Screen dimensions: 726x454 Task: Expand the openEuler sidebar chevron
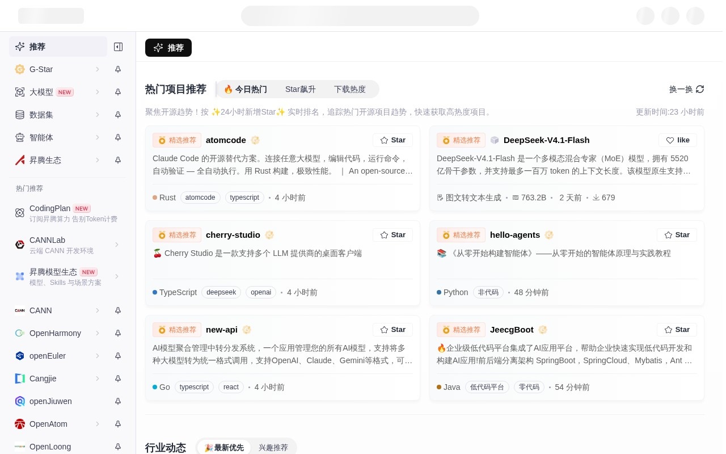(98, 356)
